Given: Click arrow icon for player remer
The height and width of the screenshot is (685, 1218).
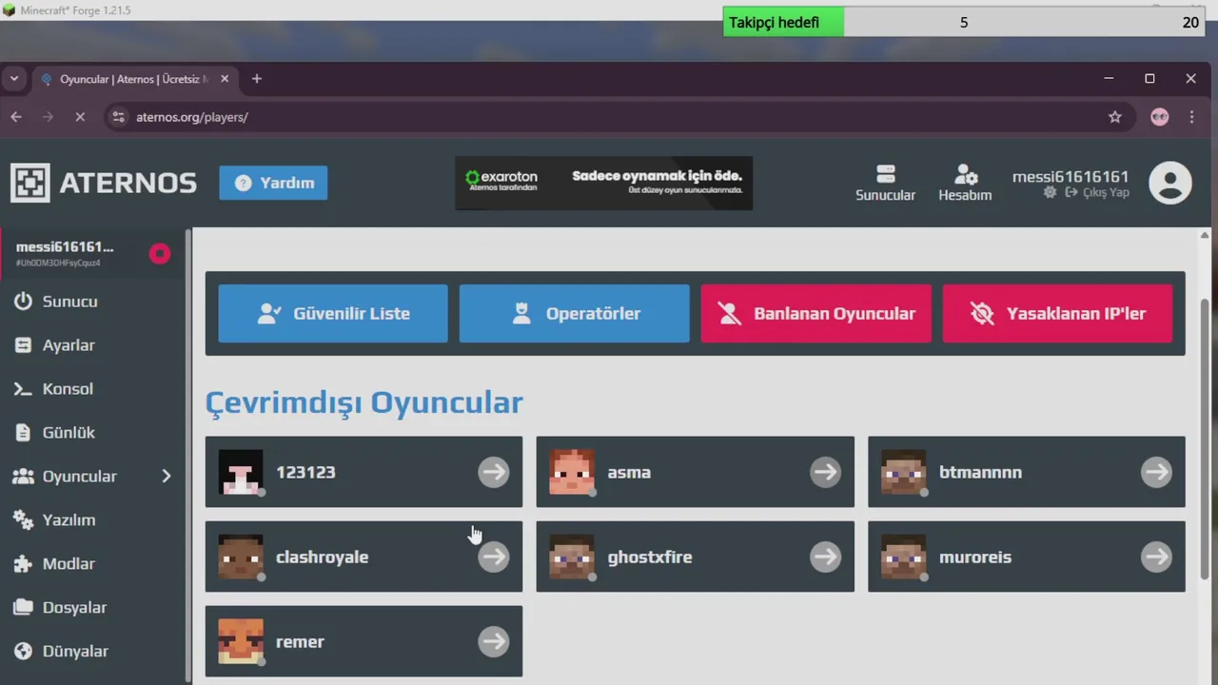Looking at the screenshot, I should [494, 642].
